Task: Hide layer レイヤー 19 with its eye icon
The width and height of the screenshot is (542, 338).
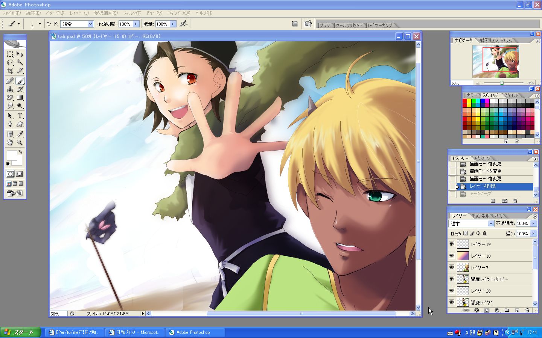Action: [x=451, y=244]
